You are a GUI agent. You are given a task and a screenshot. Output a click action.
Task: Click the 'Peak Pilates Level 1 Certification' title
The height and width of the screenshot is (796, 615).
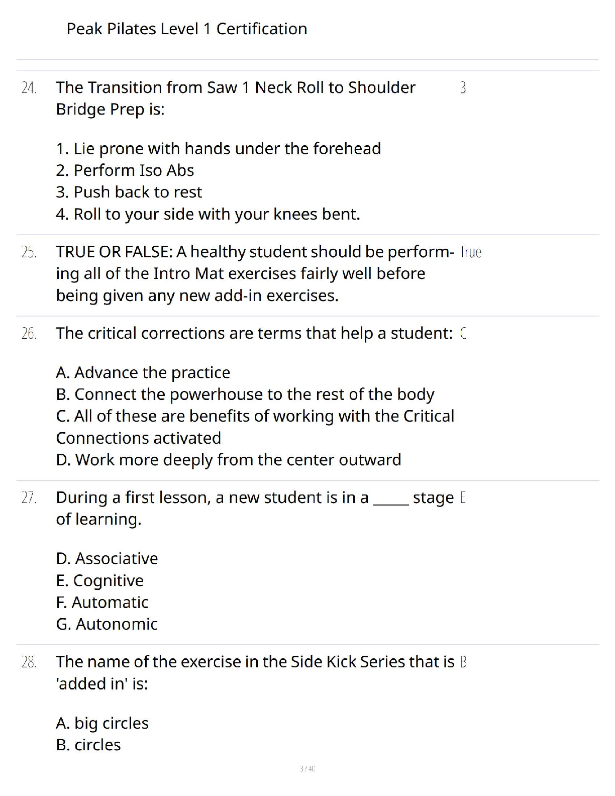(x=186, y=29)
